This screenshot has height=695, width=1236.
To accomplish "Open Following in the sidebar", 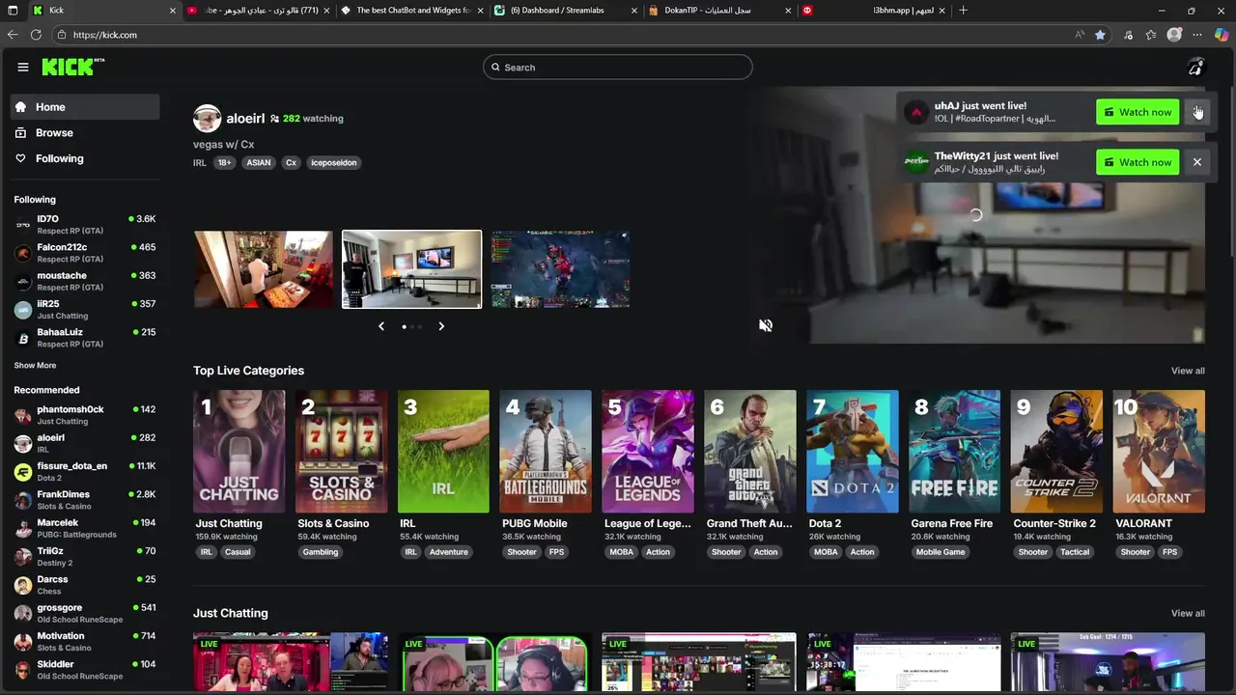I will click(85, 158).
